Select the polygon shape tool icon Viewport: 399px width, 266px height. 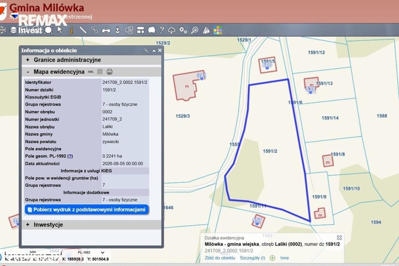point(152,30)
